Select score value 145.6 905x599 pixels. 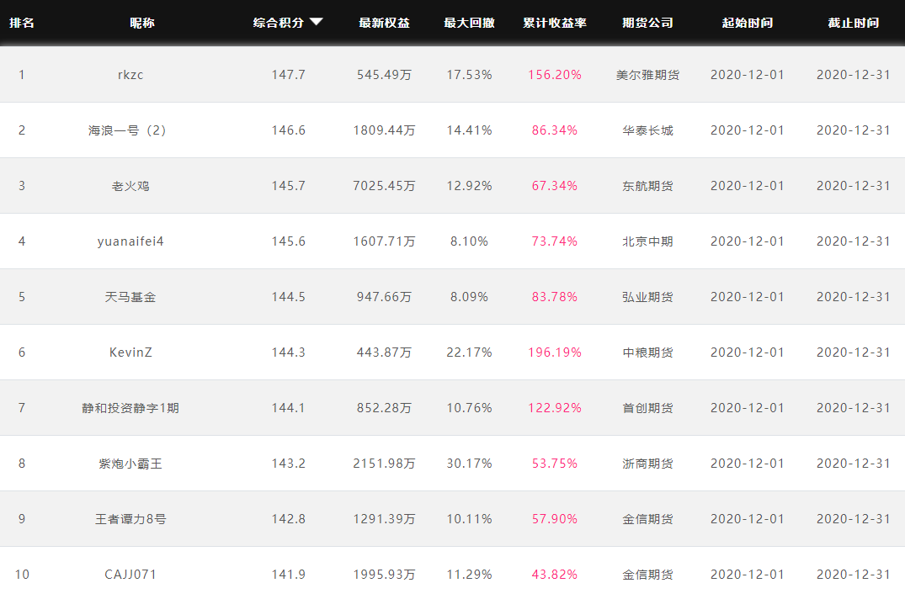pyautogui.click(x=289, y=241)
